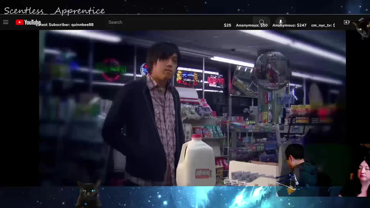Click the 'Scentless_ _Apprentice' title text
The width and height of the screenshot is (370, 208).
(54, 11)
